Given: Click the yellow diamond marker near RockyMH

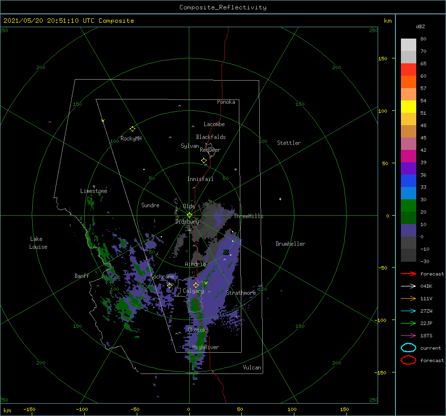Looking at the screenshot, I should pyautogui.click(x=132, y=129).
